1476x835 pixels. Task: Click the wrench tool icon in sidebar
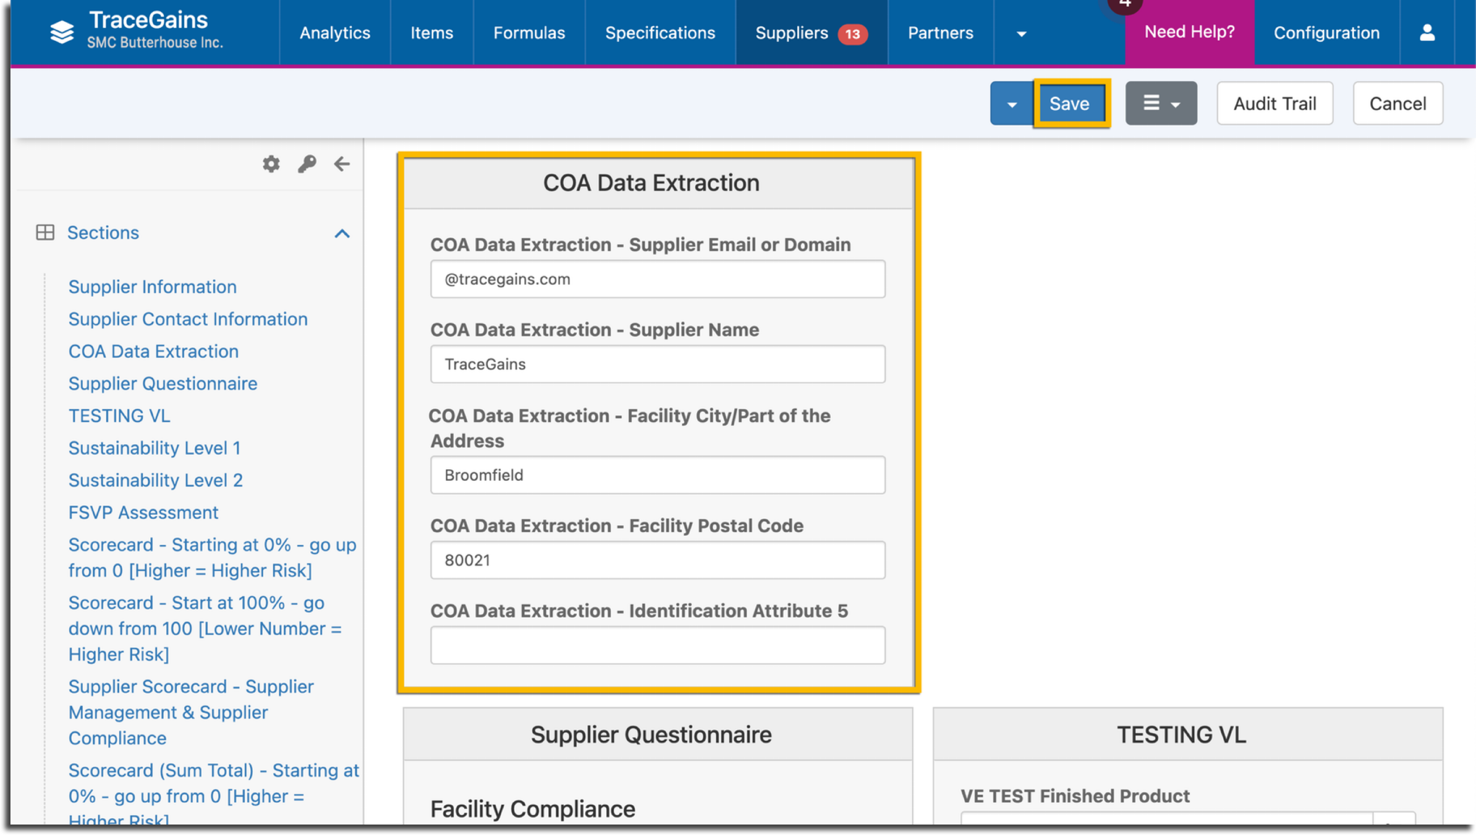pos(307,164)
